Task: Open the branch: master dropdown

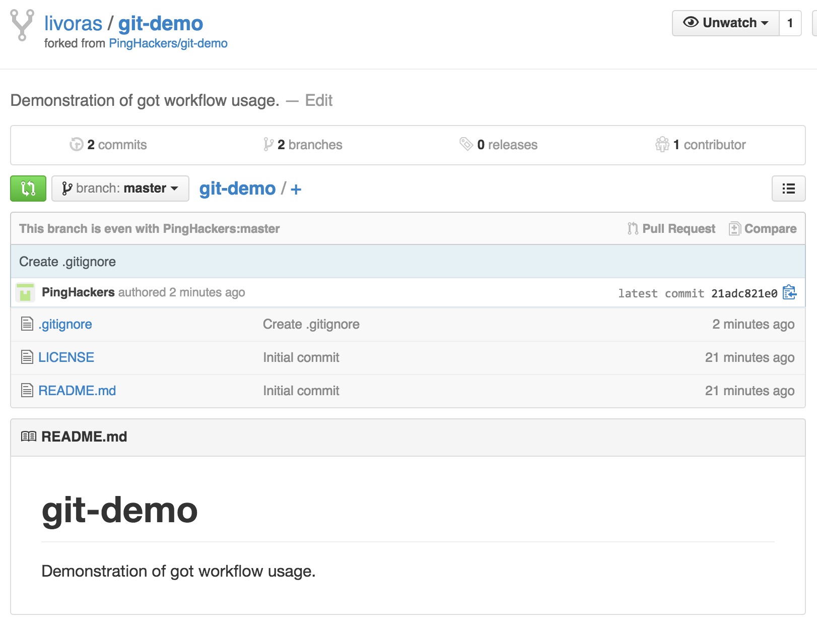Action: 120,189
